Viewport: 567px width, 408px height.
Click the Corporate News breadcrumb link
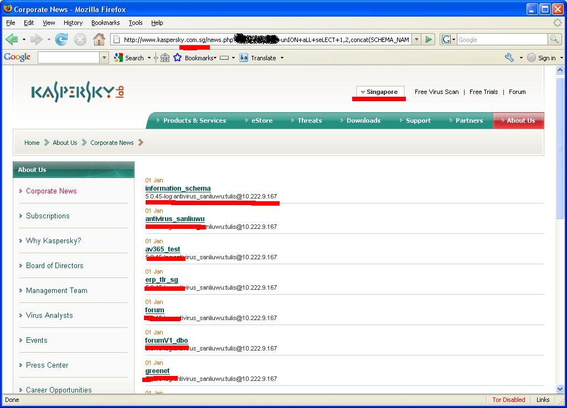[x=112, y=143]
